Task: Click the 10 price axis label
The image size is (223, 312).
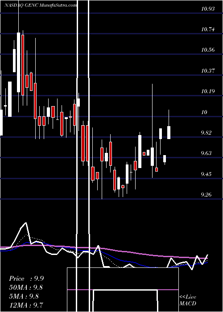Action: point(204,112)
